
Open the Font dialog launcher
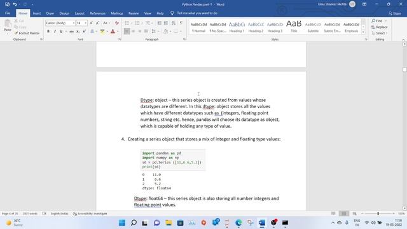pos(120,39)
